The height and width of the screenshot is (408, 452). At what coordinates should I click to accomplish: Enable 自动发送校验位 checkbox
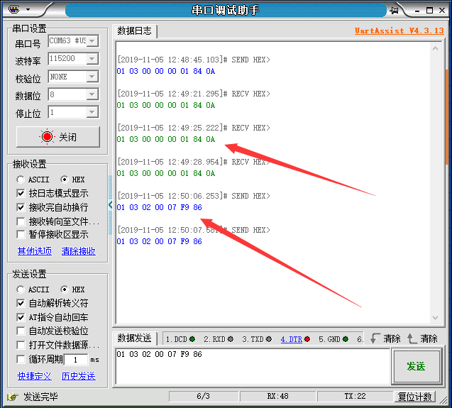coord(21,331)
